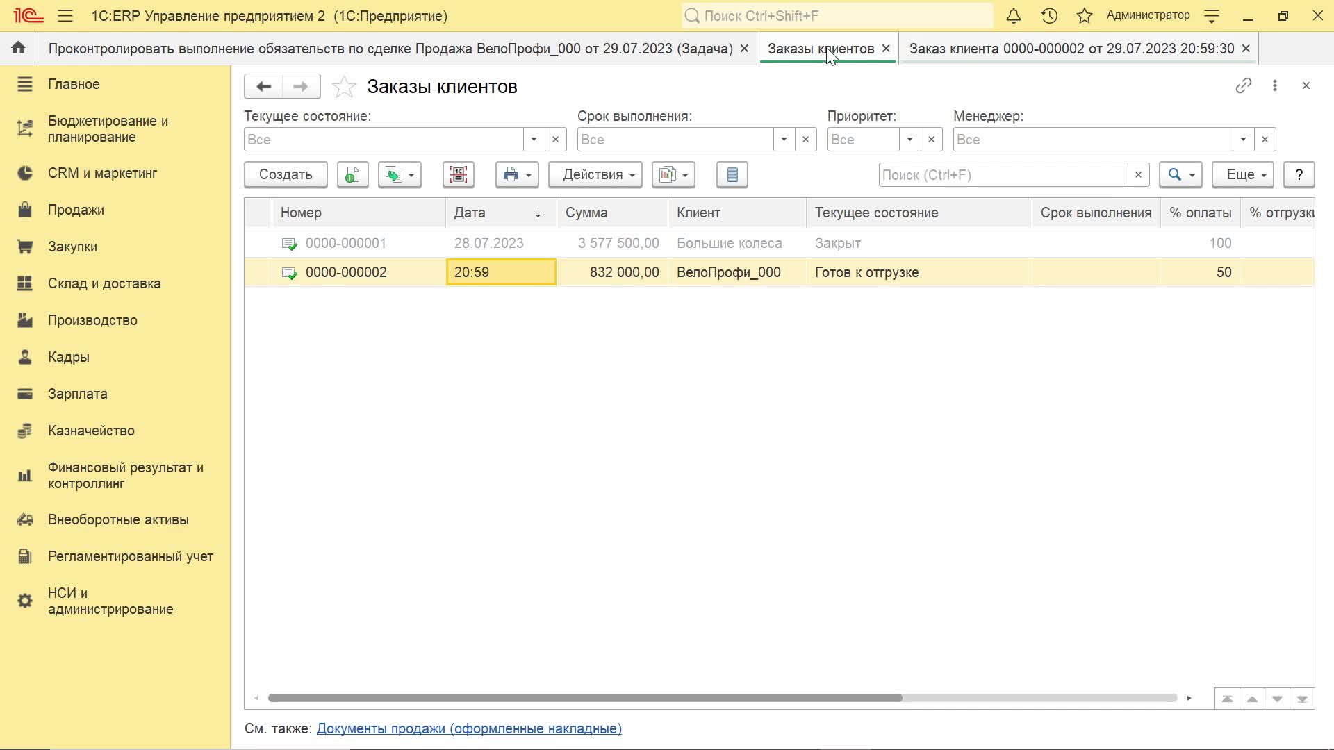Jump to list end arrow button
Screen dimensions: 1334x750
(x=1302, y=699)
